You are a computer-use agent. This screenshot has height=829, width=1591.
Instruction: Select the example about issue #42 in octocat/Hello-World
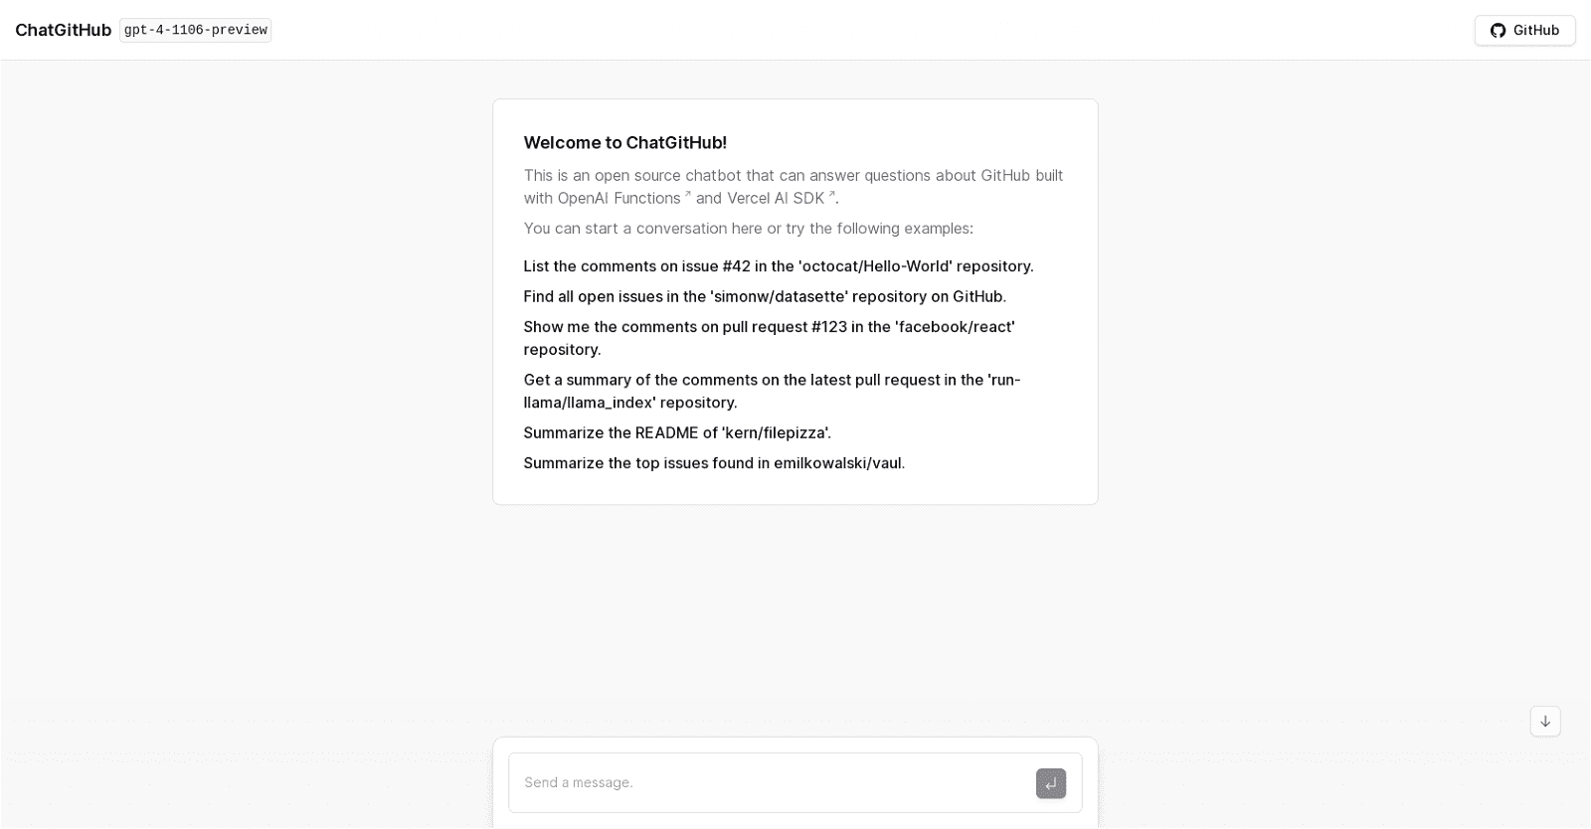(x=779, y=266)
